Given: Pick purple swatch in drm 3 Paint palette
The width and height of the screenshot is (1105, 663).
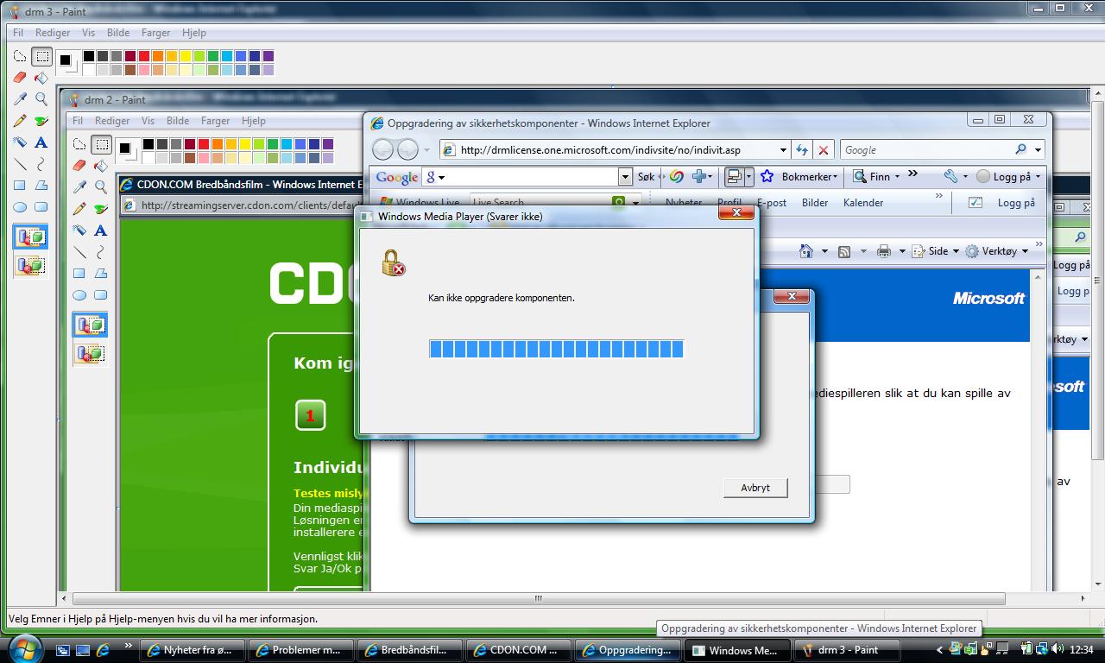Looking at the screenshot, I should coord(268,56).
